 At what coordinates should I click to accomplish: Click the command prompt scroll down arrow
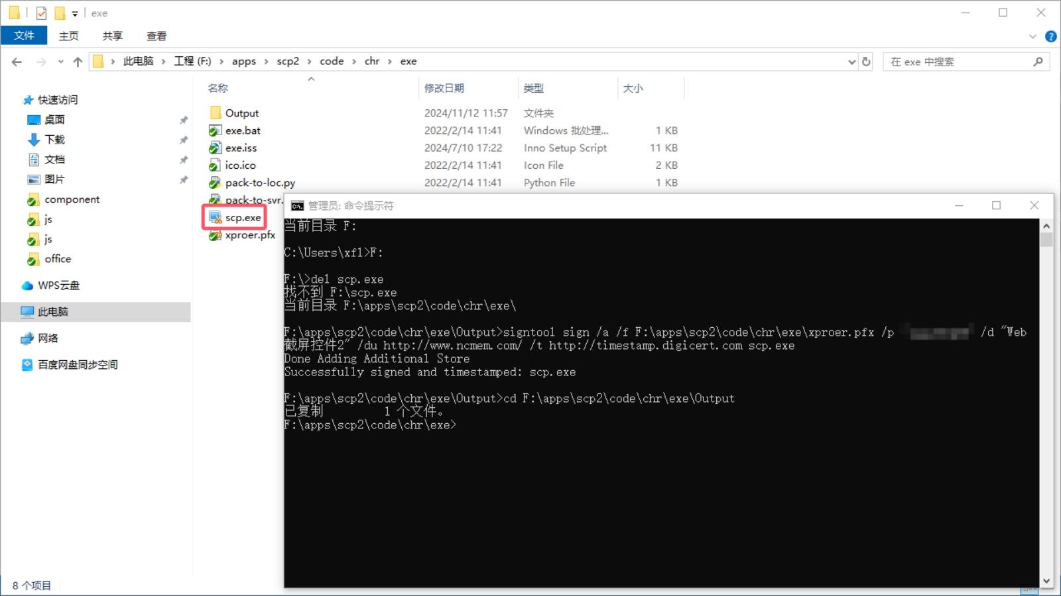pos(1046,581)
